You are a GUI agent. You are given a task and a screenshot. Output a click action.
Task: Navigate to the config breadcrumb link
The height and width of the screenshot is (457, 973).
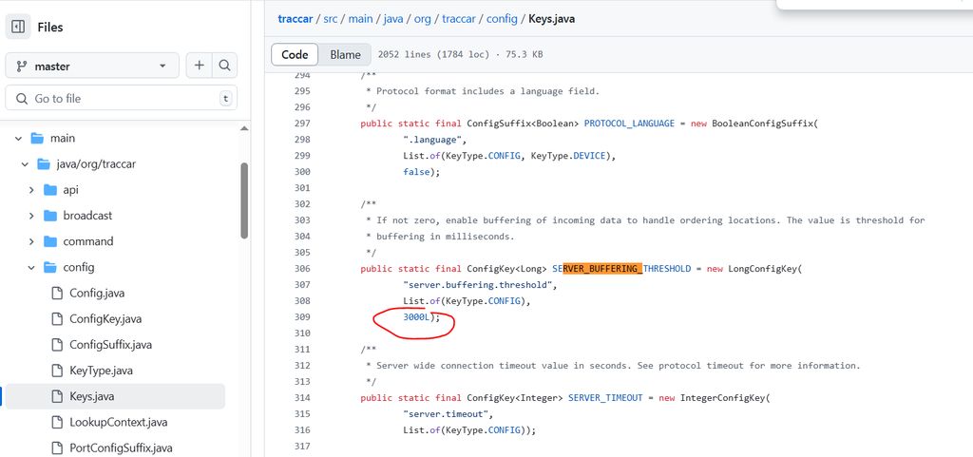500,18
